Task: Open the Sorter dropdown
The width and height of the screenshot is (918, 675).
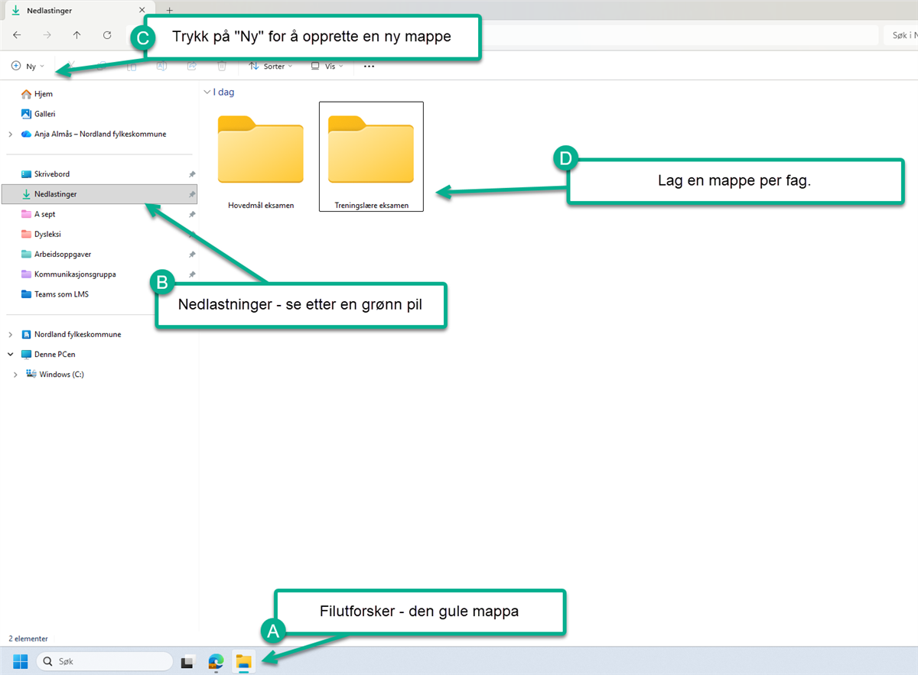Action: 271,67
